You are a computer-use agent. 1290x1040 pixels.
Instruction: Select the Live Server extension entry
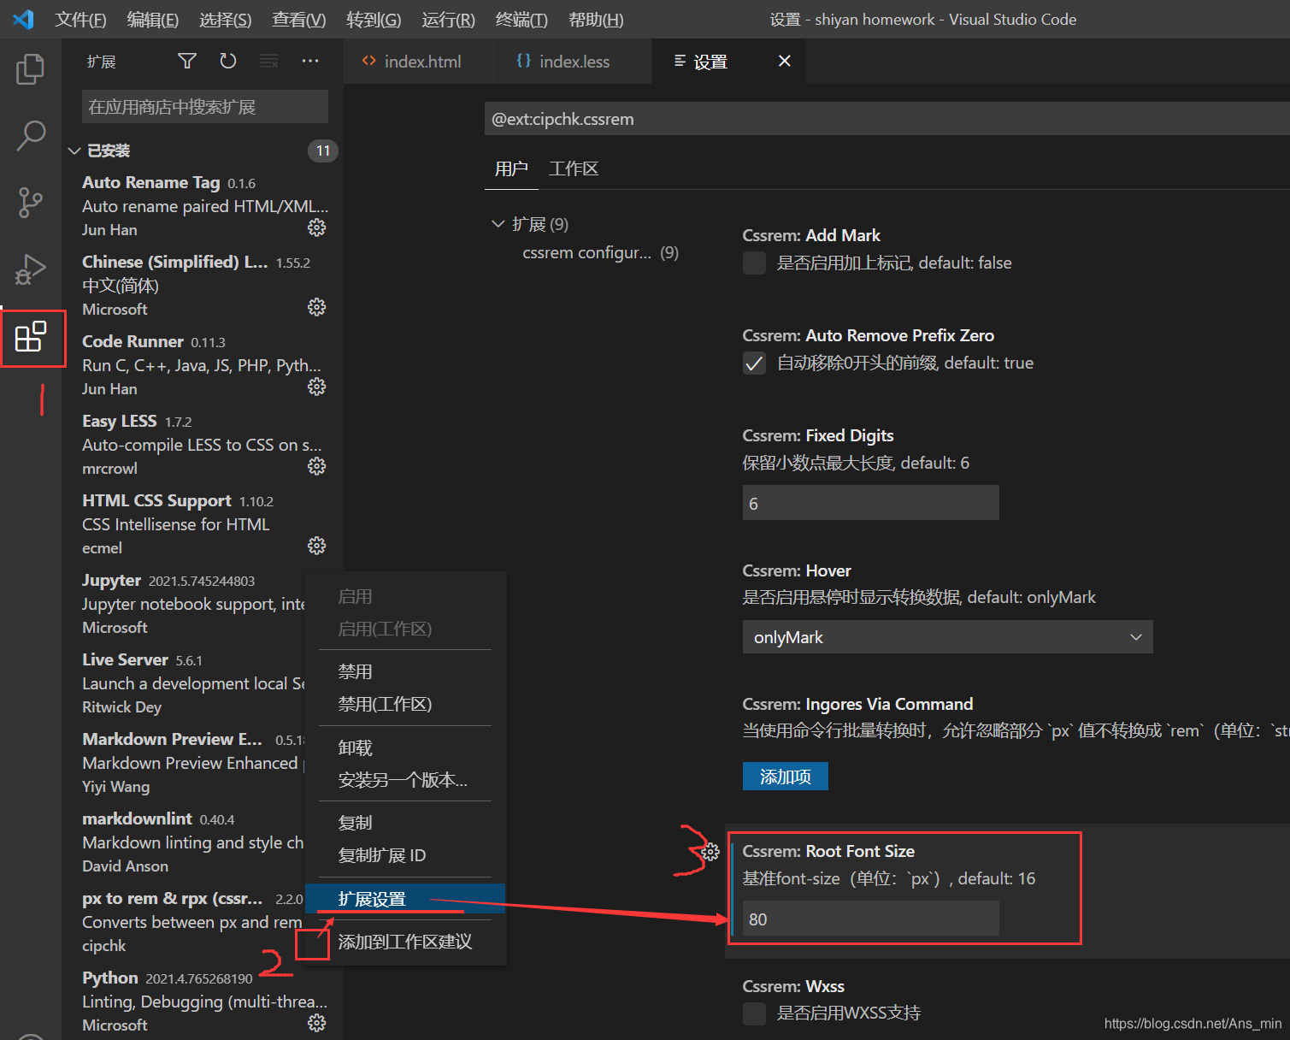tap(193, 683)
